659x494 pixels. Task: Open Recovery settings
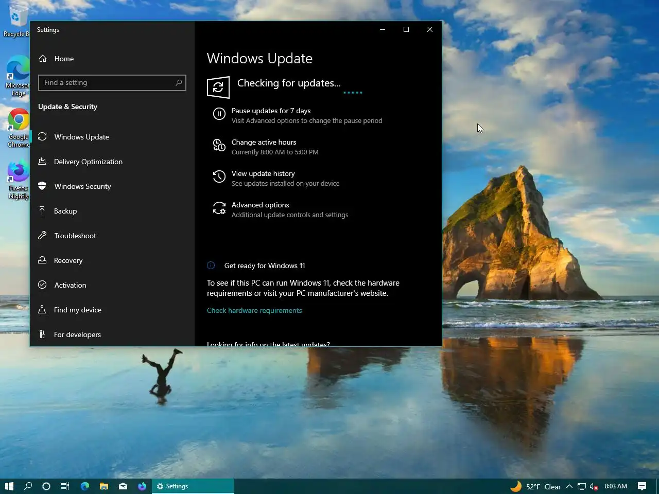(112, 260)
